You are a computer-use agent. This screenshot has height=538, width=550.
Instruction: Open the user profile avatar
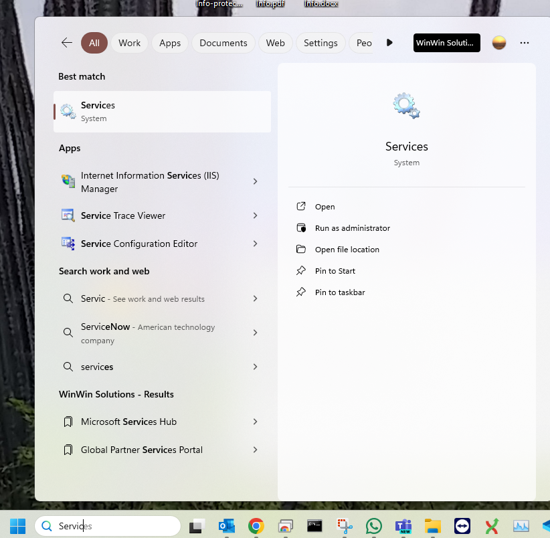click(x=498, y=43)
